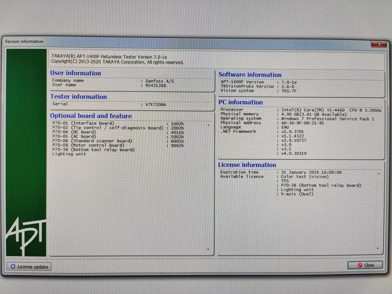Click the Tester information heading

(79, 97)
